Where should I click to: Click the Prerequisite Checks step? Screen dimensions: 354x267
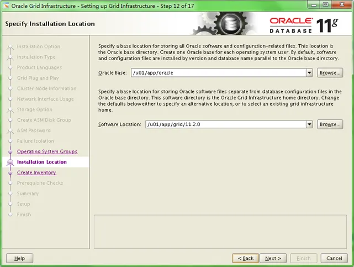click(40, 183)
